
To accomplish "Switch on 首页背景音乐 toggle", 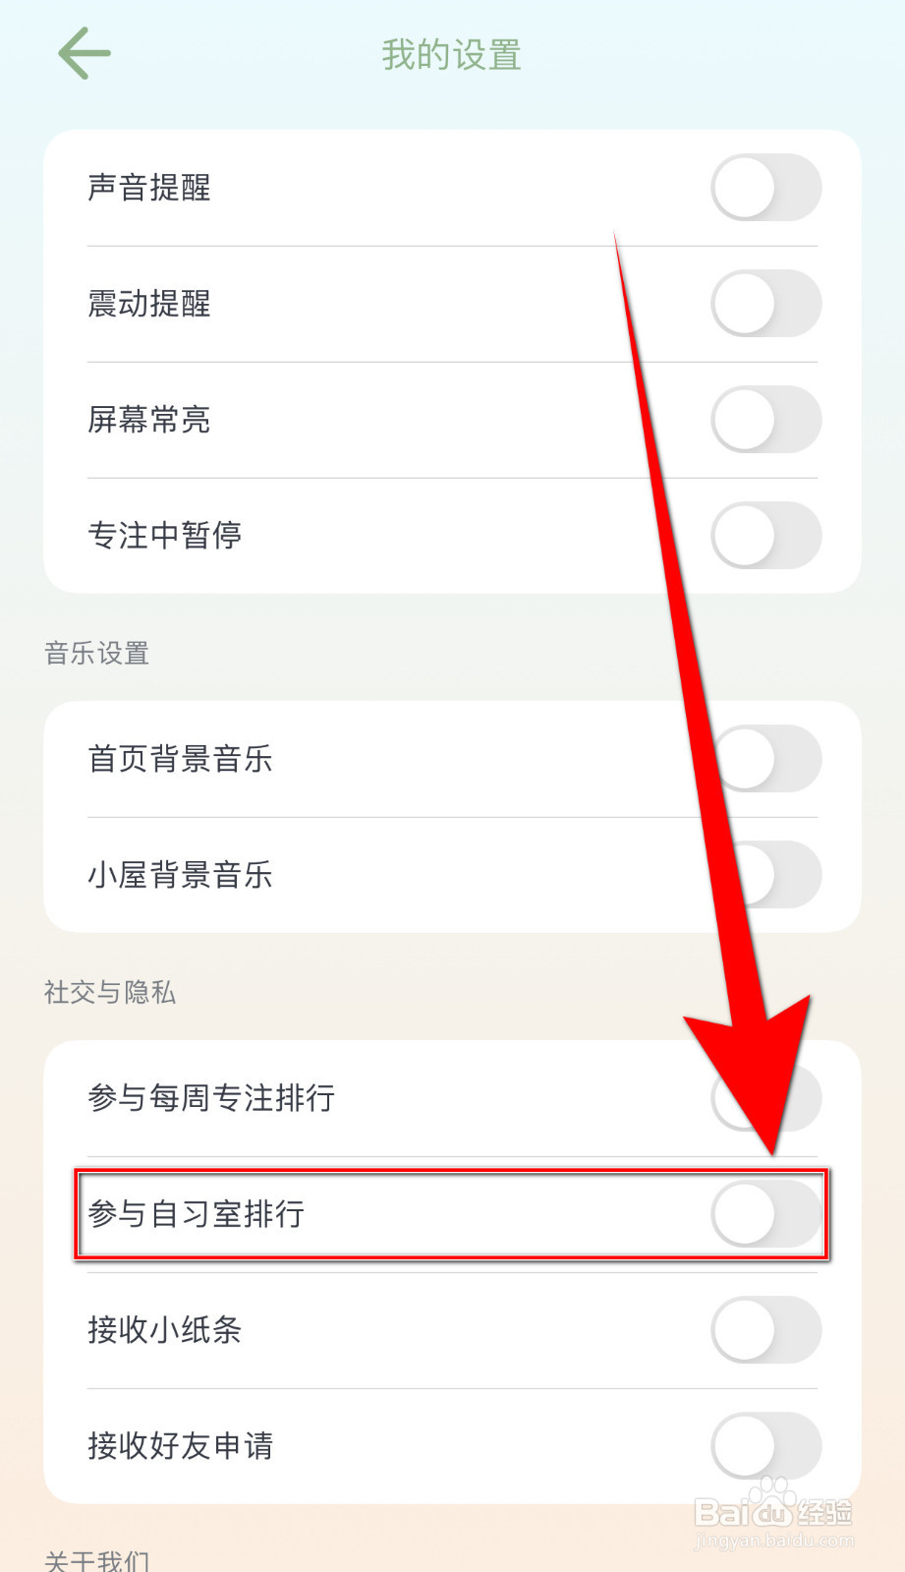I will coord(766,759).
